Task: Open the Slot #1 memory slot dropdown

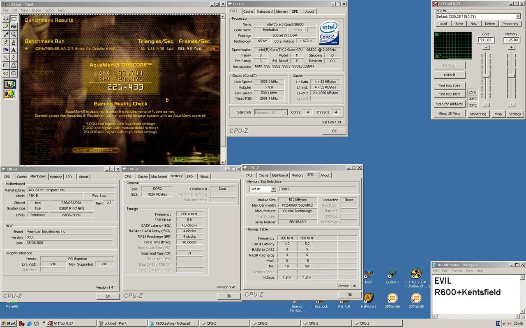Action: [273, 189]
